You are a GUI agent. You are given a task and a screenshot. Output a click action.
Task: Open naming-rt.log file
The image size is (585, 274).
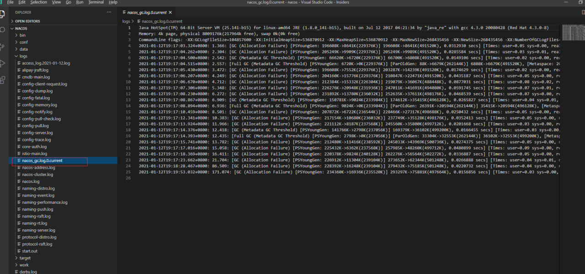point(34,223)
